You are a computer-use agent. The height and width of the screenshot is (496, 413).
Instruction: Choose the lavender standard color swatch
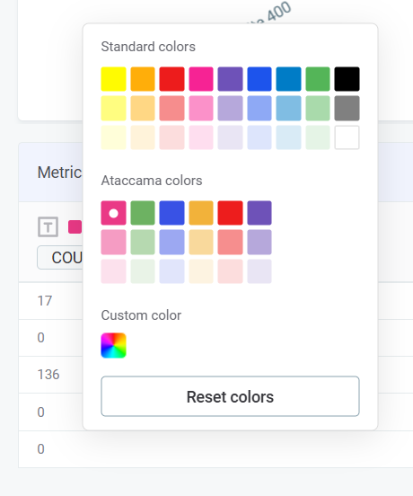click(x=231, y=108)
